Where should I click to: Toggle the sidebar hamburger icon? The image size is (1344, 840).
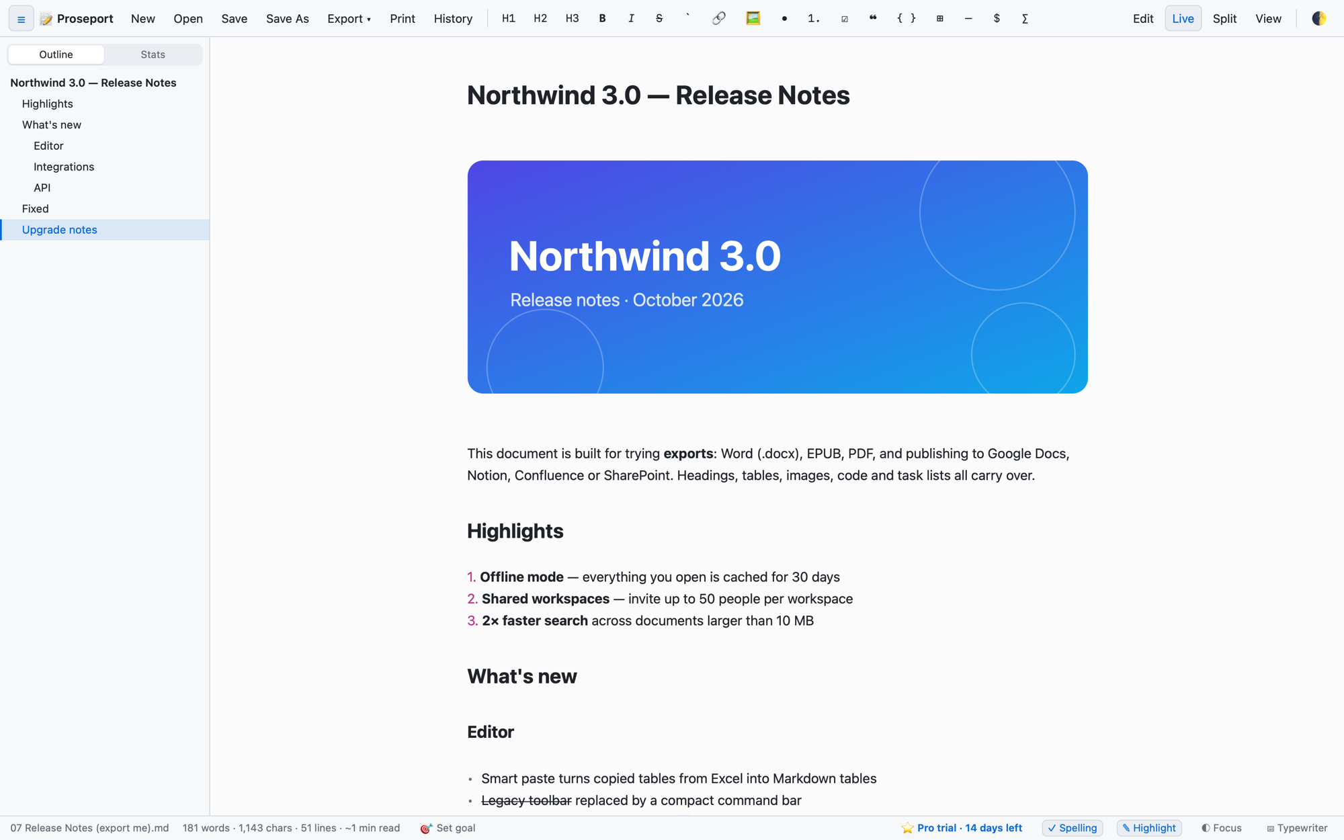[x=21, y=19]
